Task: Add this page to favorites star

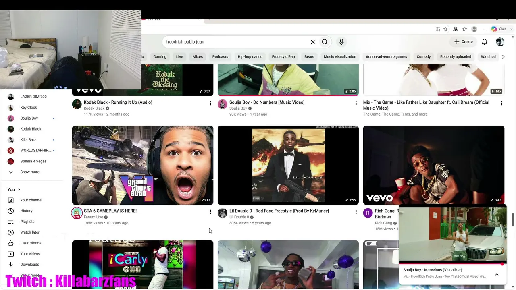Action: coord(445,29)
